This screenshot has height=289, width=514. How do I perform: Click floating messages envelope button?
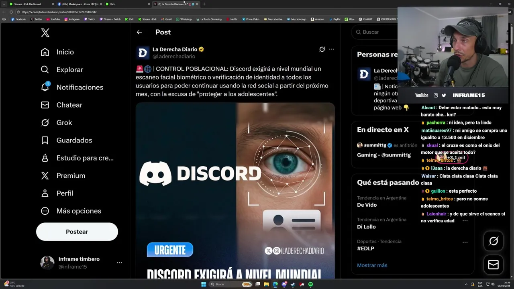494,265
